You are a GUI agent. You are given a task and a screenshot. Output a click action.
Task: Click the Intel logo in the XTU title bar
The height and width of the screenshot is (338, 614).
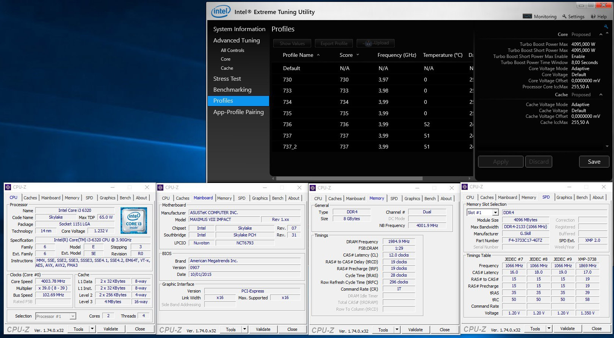coord(220,11)
